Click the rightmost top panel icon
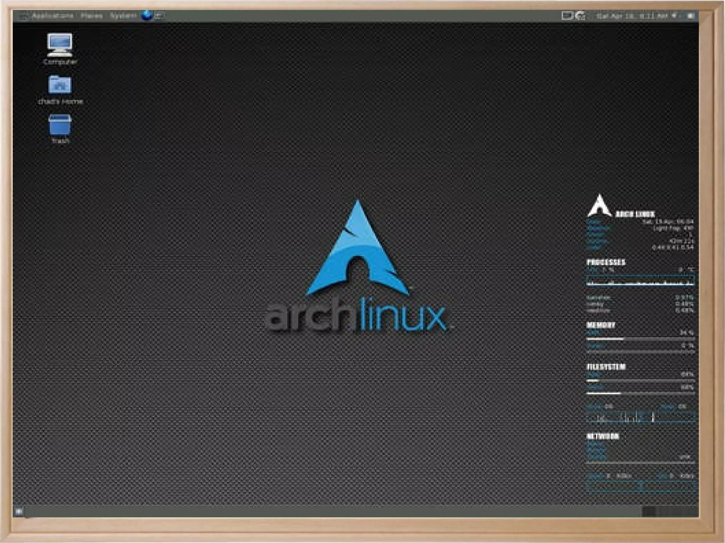The width and height of the screenshot is (725, 543). [x=690, y=16]
